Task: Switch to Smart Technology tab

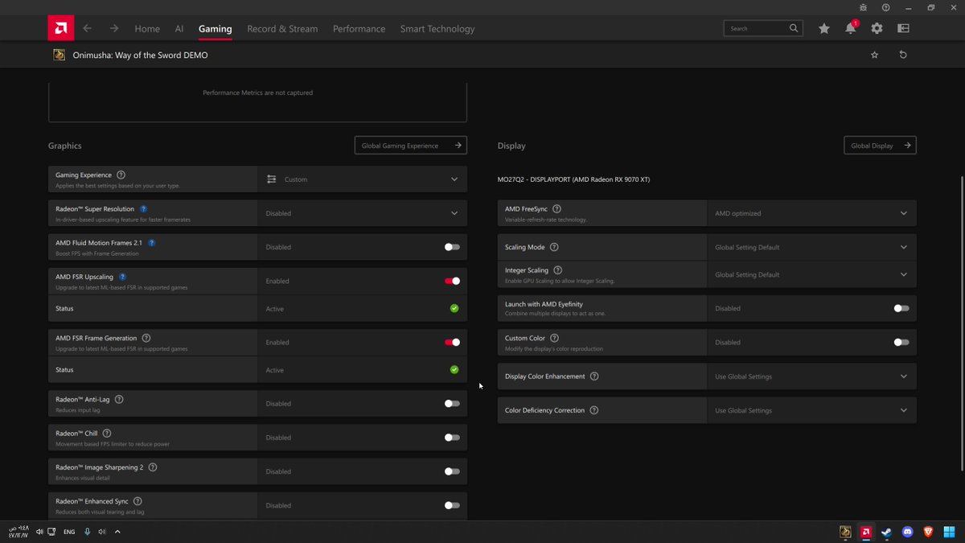Action: click(x=437, y=28)
